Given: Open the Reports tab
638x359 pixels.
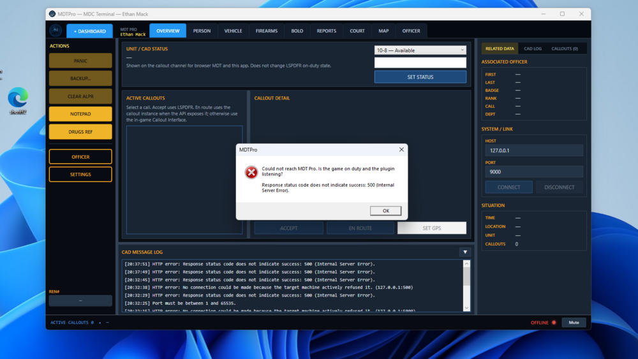Looking at the screenshot, I should 326,31.
